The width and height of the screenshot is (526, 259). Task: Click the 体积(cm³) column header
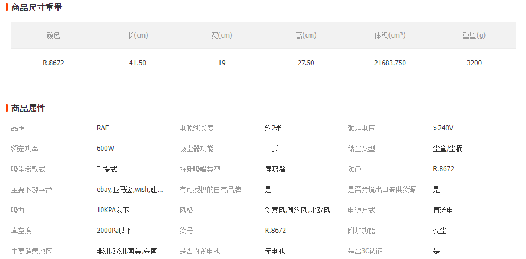pyautogui.click(x=390, y=35)
